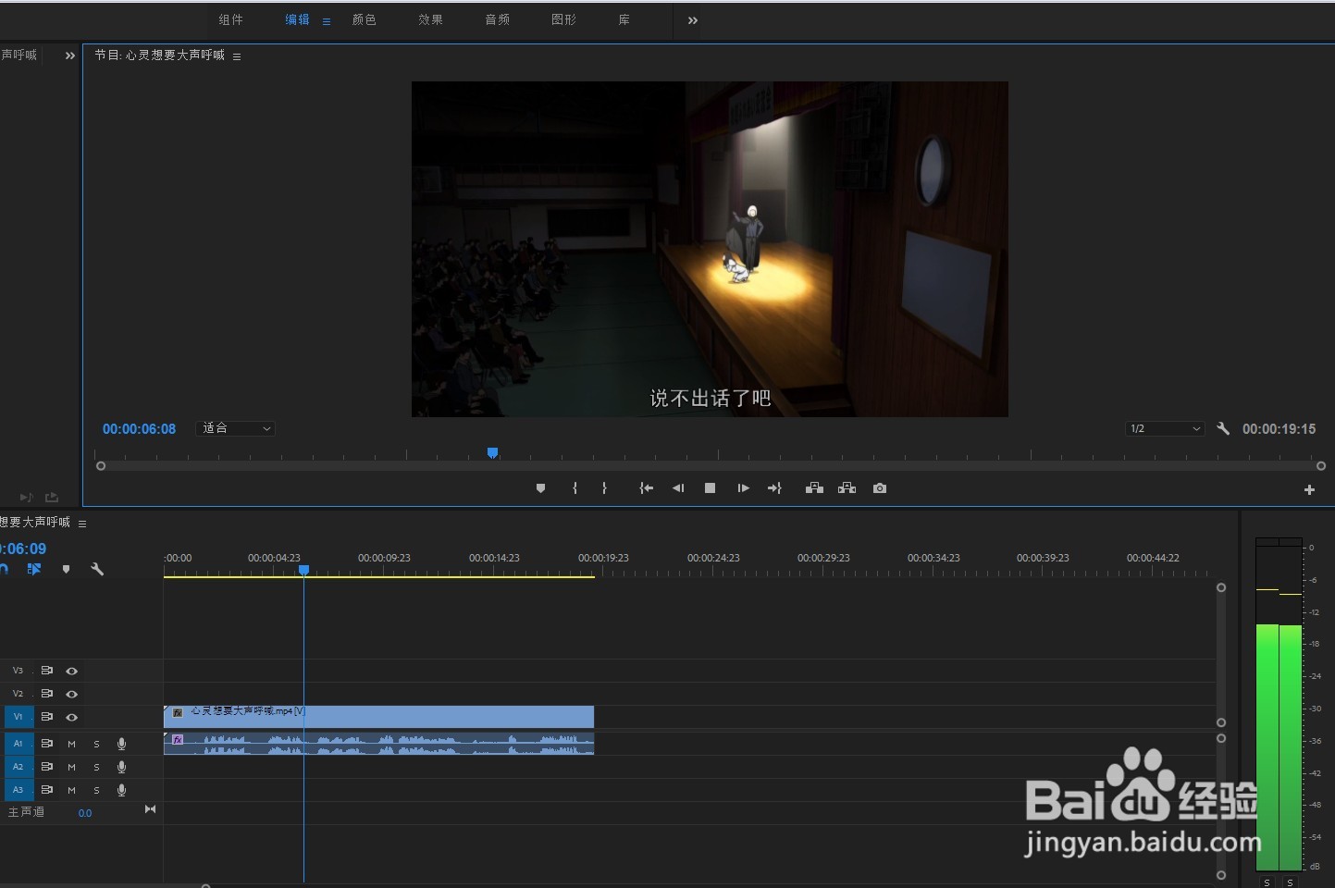This screenshot has width=1335, height=888.
Task: Toggle A1 track targeting
Action: [19, 744]
